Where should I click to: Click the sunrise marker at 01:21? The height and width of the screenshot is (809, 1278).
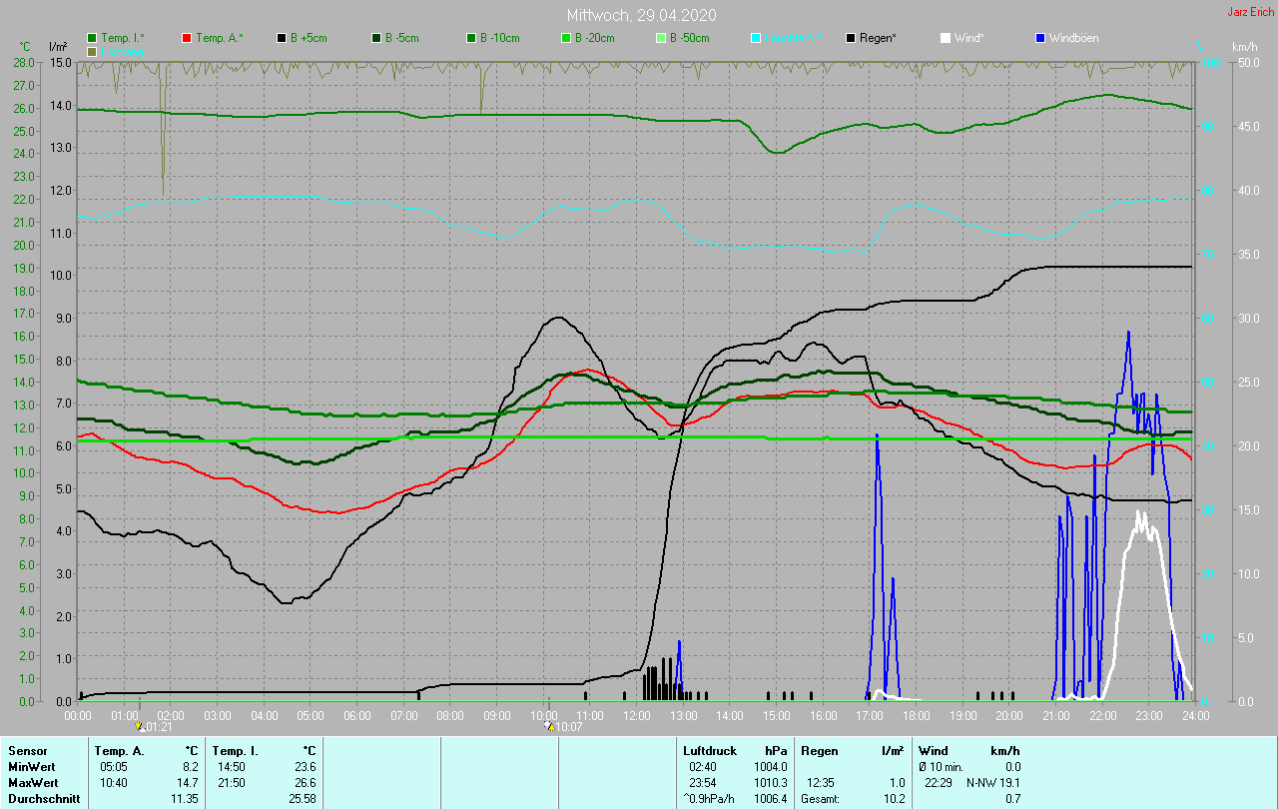(x=140, y=727)
